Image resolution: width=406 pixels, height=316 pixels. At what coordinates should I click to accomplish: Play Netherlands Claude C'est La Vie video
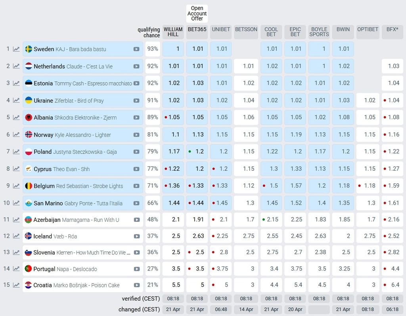click(136, 66)
